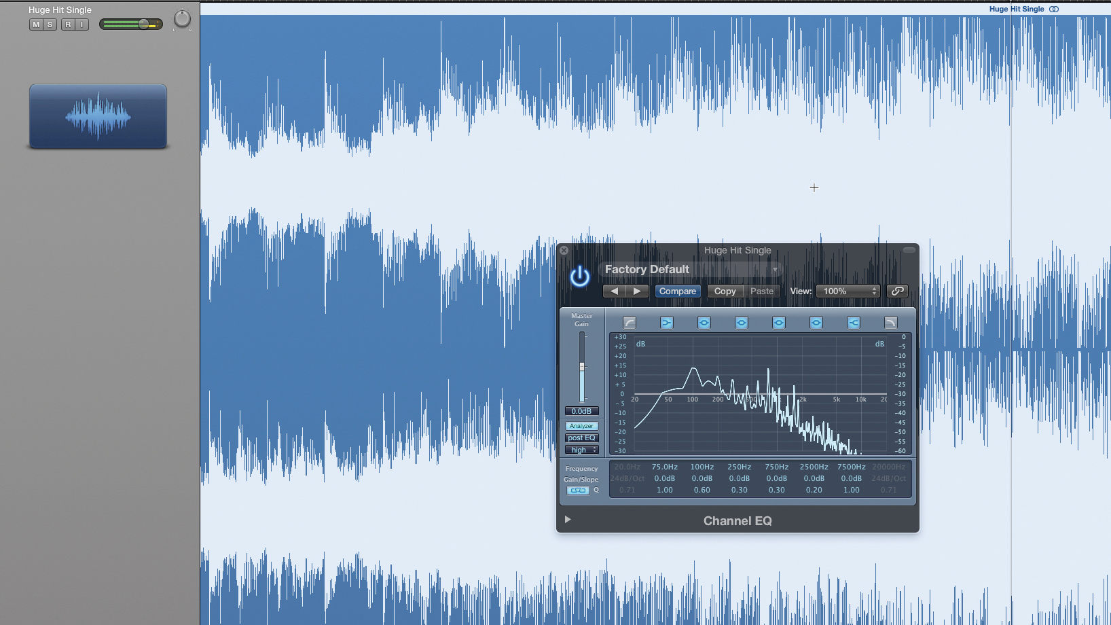Record-enable the Huge Hit Single track
The height and width of the screenshot is (625, 1111).
(68, 24)
